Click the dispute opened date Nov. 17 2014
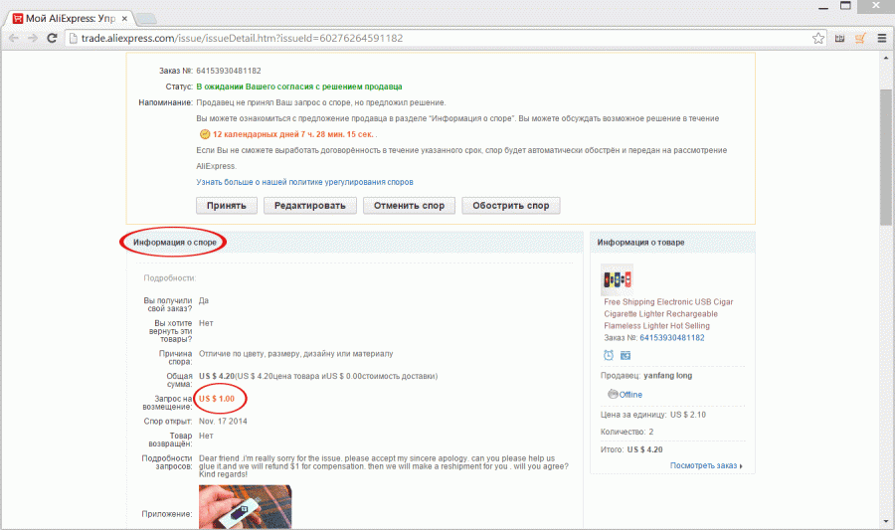 click(223, 421)
